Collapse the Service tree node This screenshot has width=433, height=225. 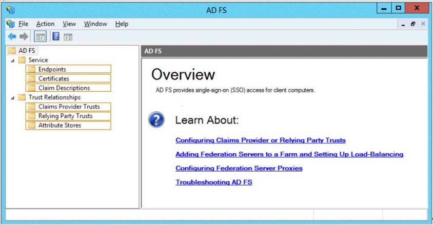tap(12, 60)
